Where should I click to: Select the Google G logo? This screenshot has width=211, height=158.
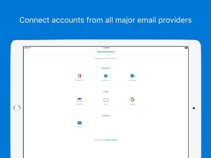tap(132, 100)
